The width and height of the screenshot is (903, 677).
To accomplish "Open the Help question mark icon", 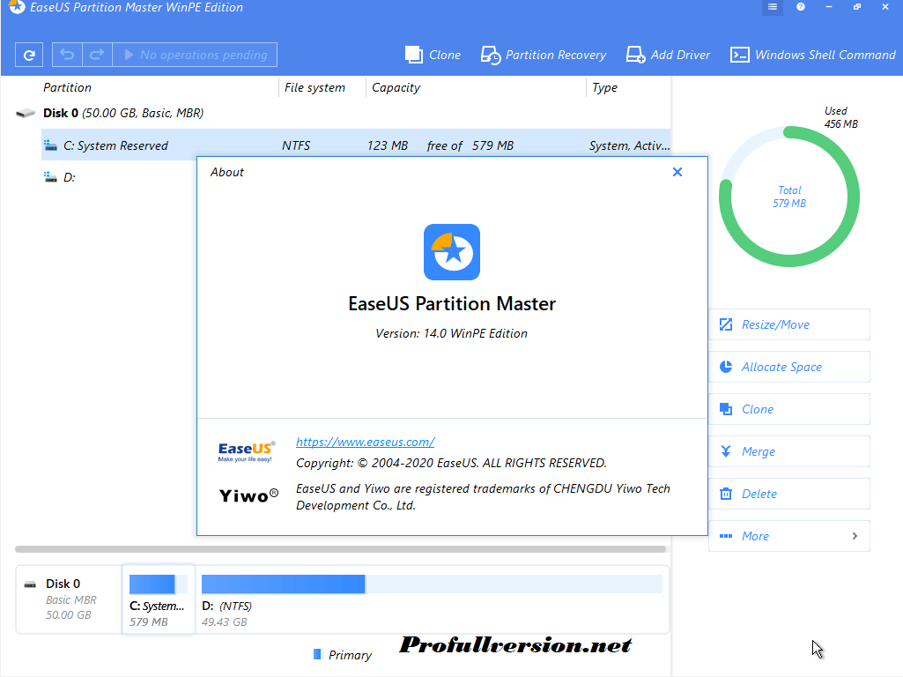I will click(x=800, y=7).
